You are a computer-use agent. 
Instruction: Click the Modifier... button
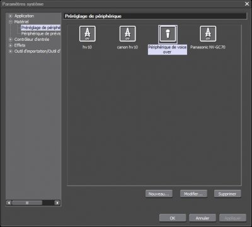point(193,194)
